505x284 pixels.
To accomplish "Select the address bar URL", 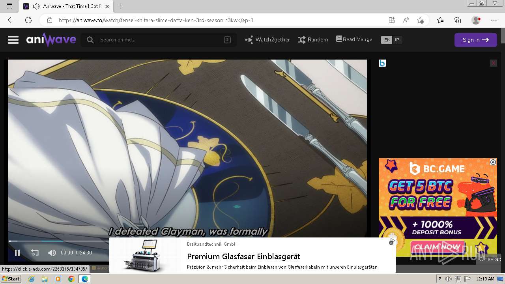I will click(x=156, y=20).
